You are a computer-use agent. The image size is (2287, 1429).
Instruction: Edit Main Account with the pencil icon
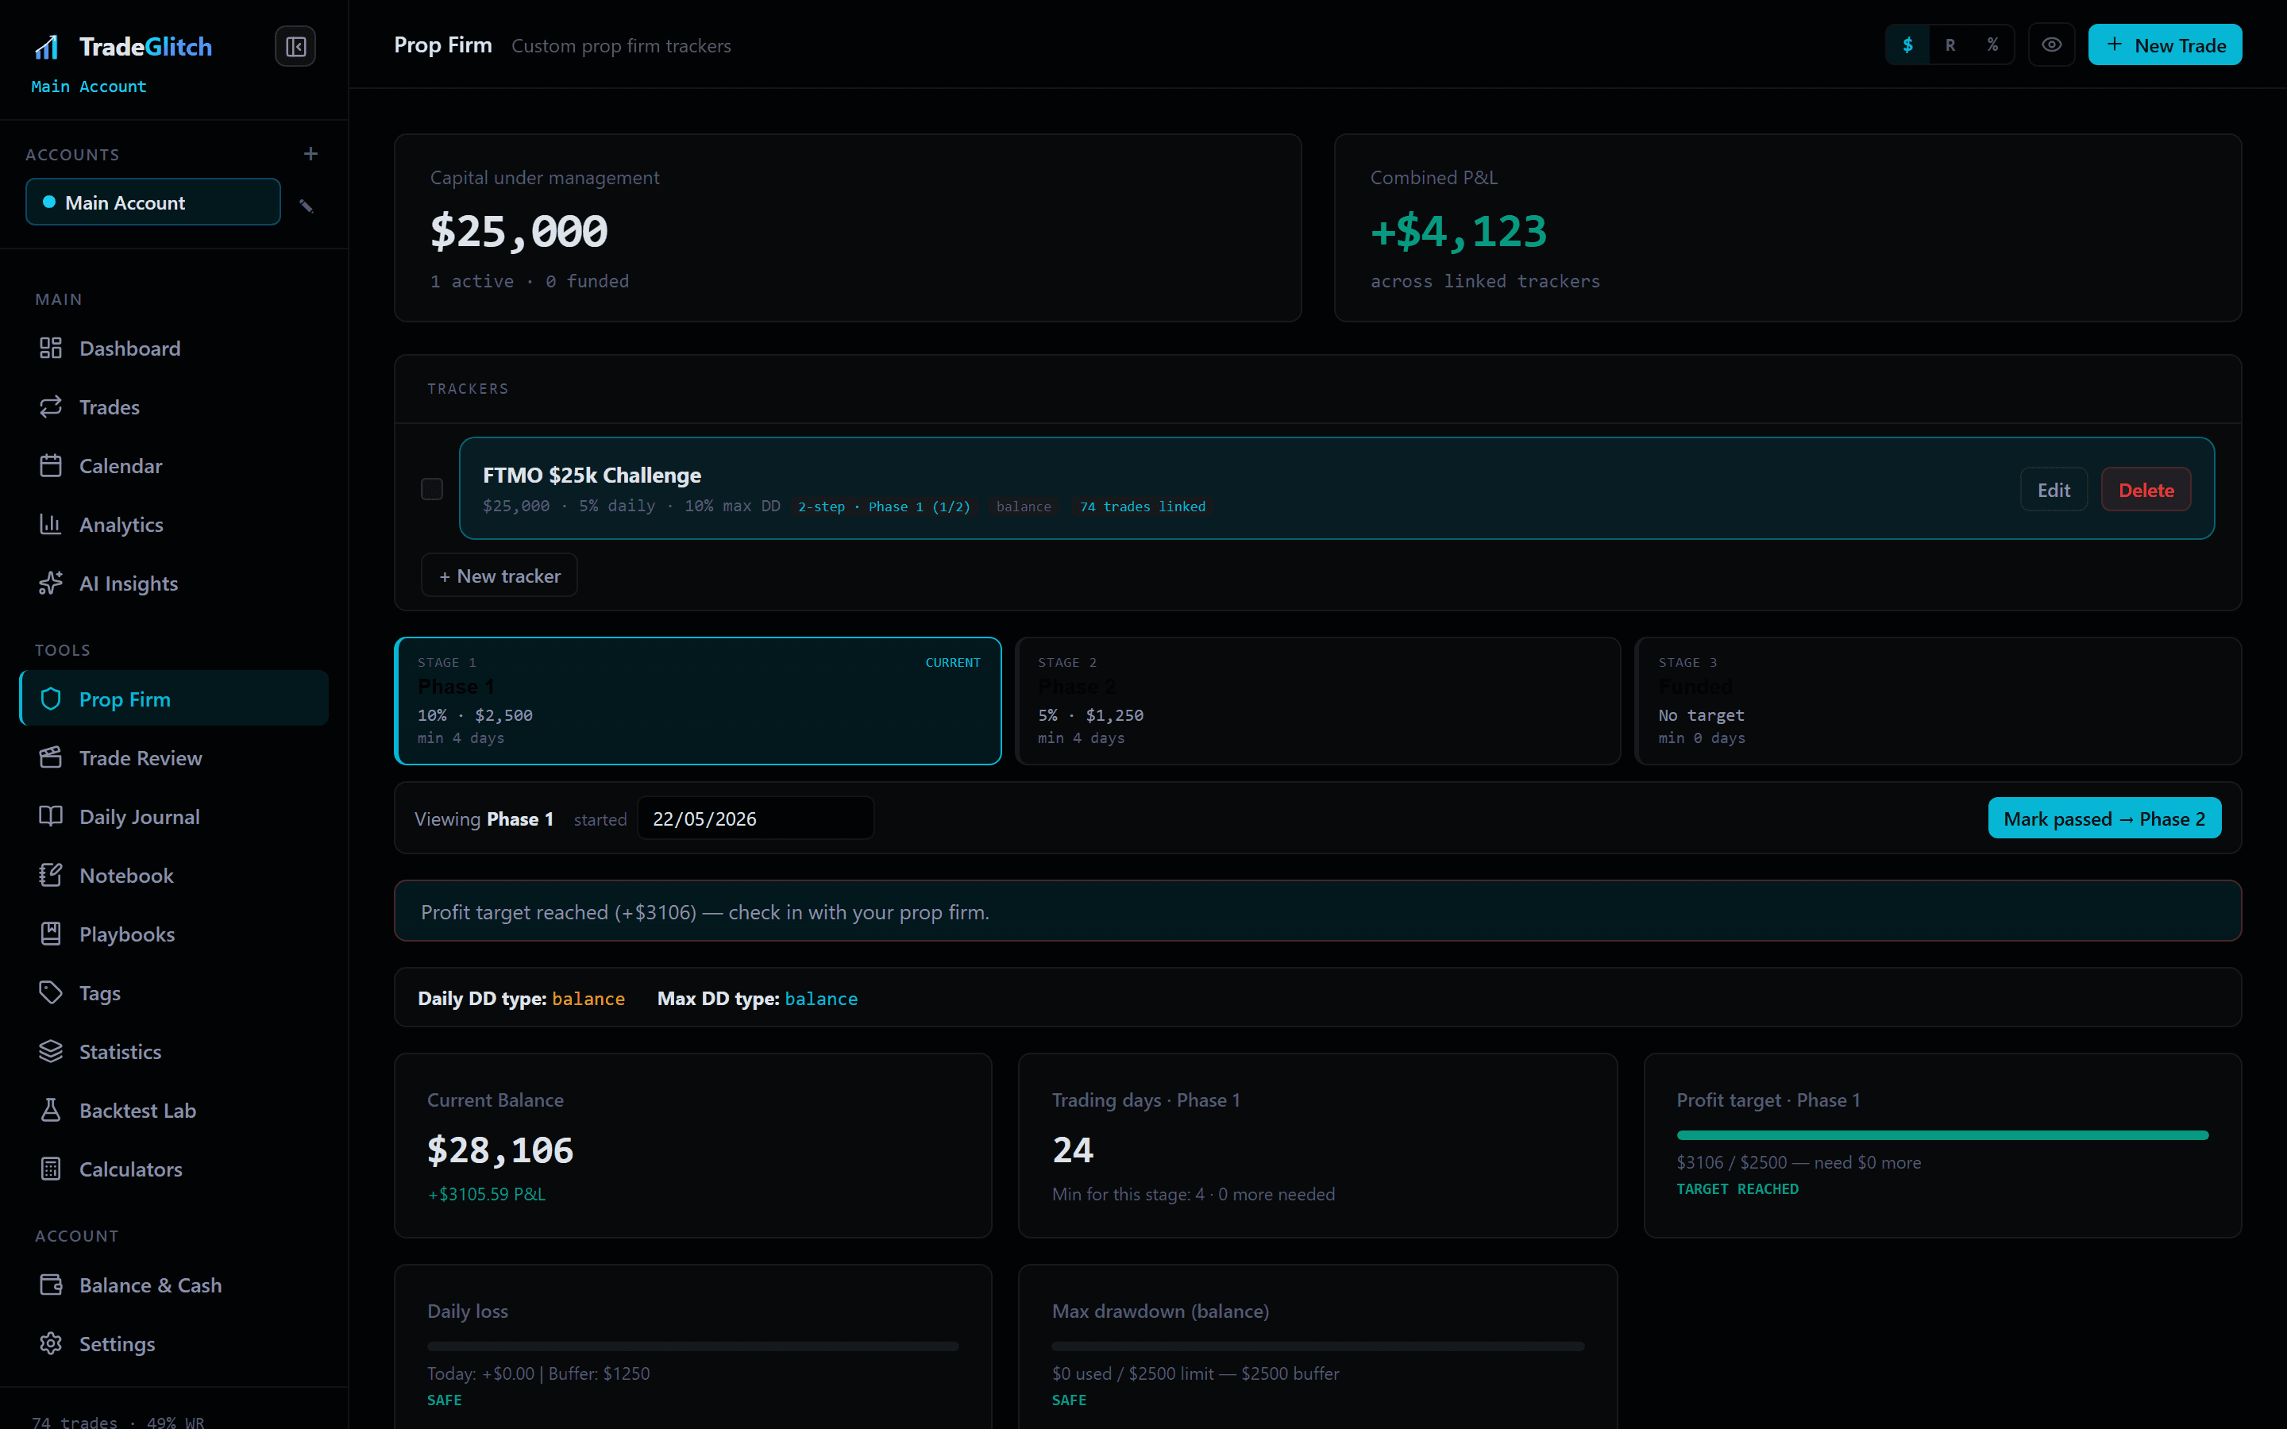307,206
